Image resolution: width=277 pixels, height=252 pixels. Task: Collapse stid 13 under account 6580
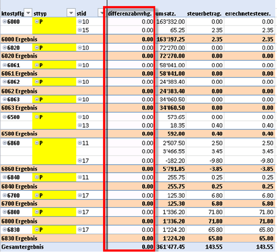[80, 125]
